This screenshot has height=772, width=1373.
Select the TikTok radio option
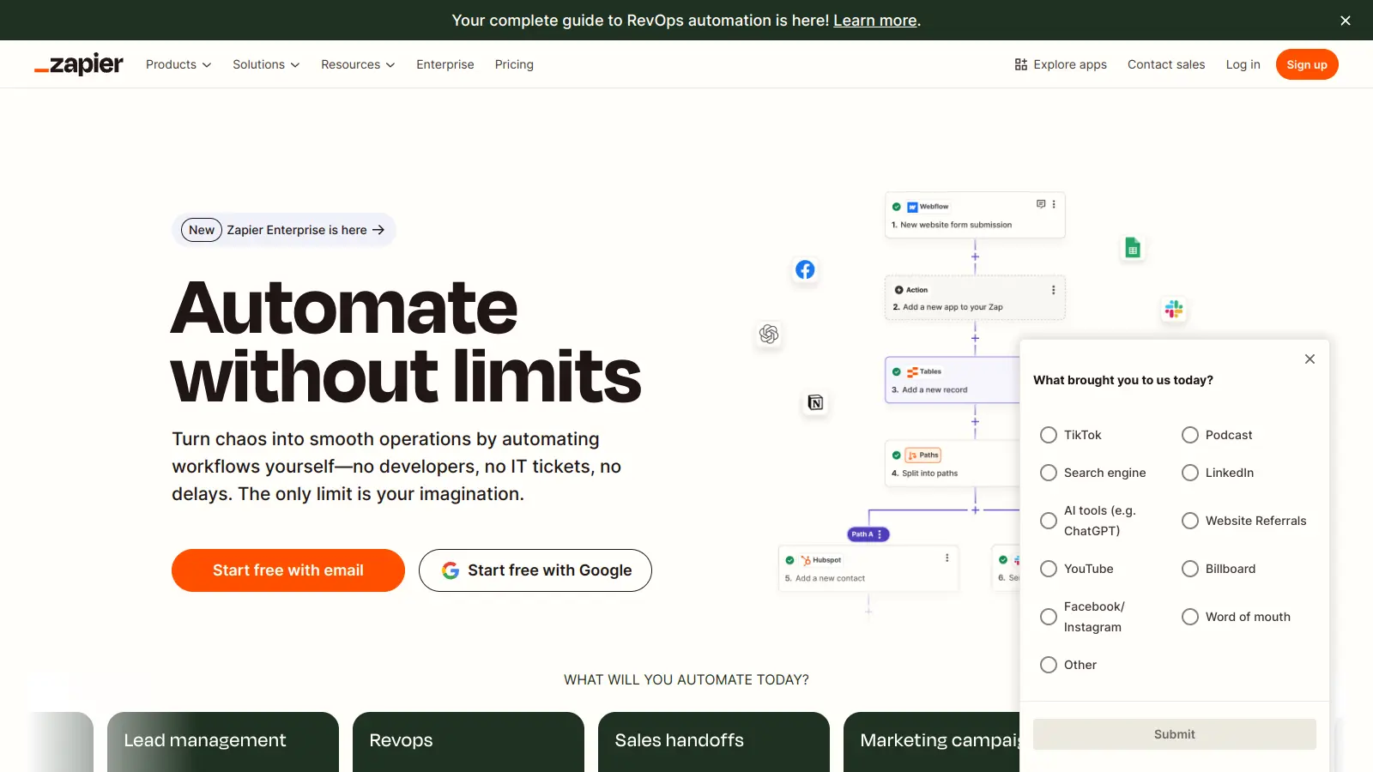click(x=1049, y=435)
